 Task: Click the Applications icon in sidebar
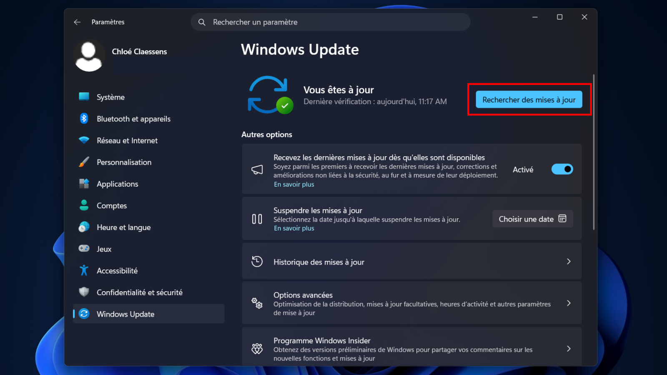coord(84,183)
